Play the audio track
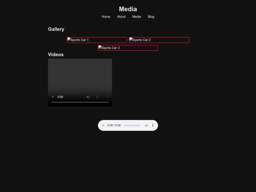Screen dimensions: 256x192 click(x=103, y=125)
